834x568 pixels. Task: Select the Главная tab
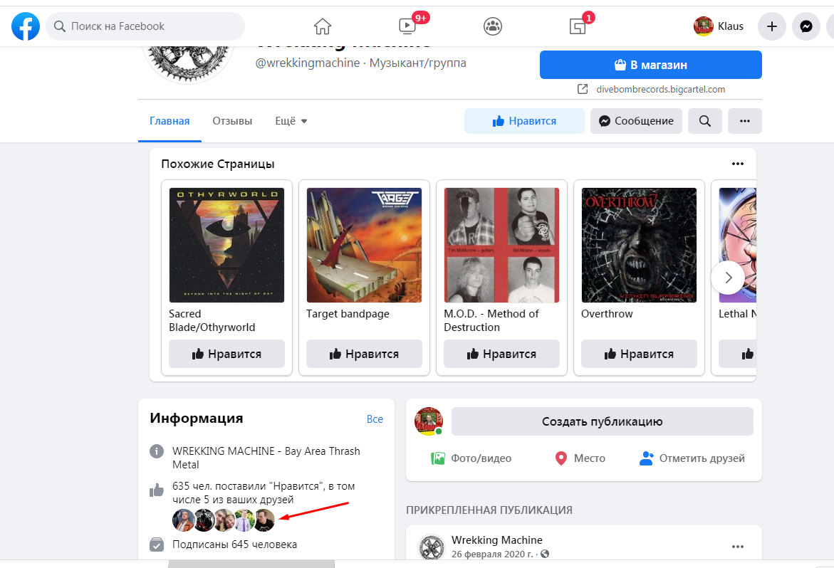coord(170,120)
